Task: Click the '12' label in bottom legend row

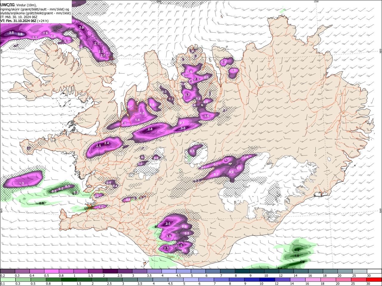Action: point(277,284)
